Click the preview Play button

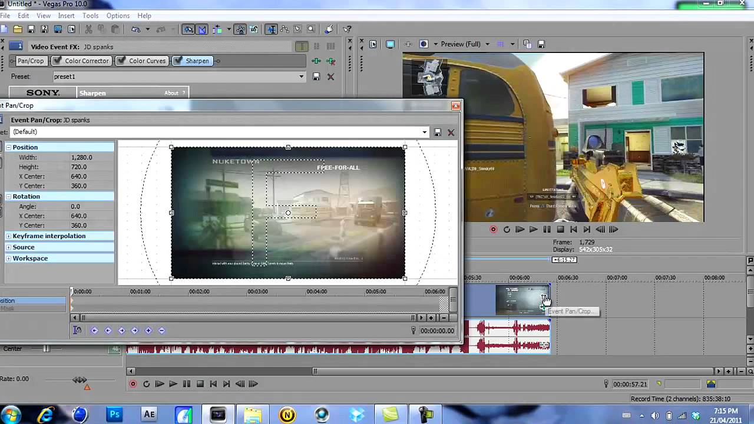pos(533,230)
